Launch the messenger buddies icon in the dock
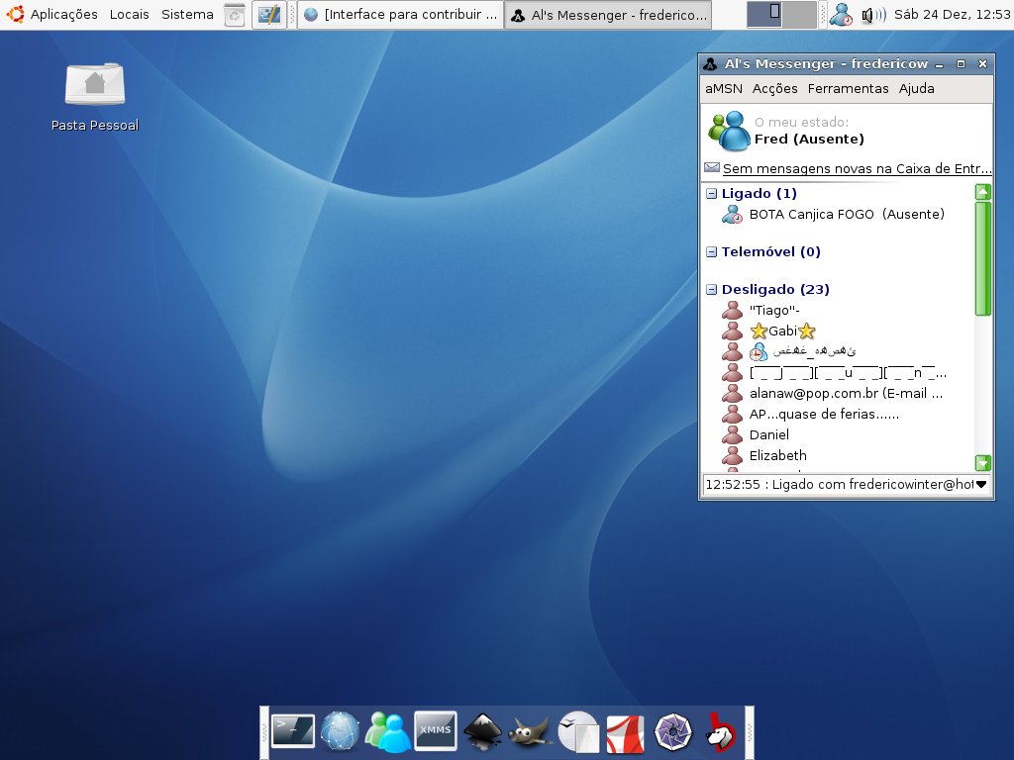Viewport: 1014px width, 760px height. point(387,731)
